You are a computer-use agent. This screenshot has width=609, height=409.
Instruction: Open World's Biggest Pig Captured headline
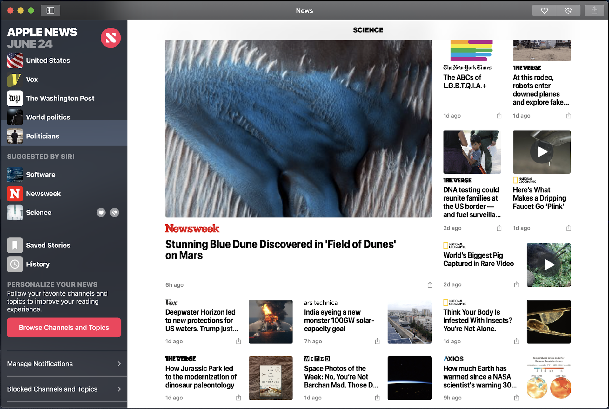[x=478, y=259]
